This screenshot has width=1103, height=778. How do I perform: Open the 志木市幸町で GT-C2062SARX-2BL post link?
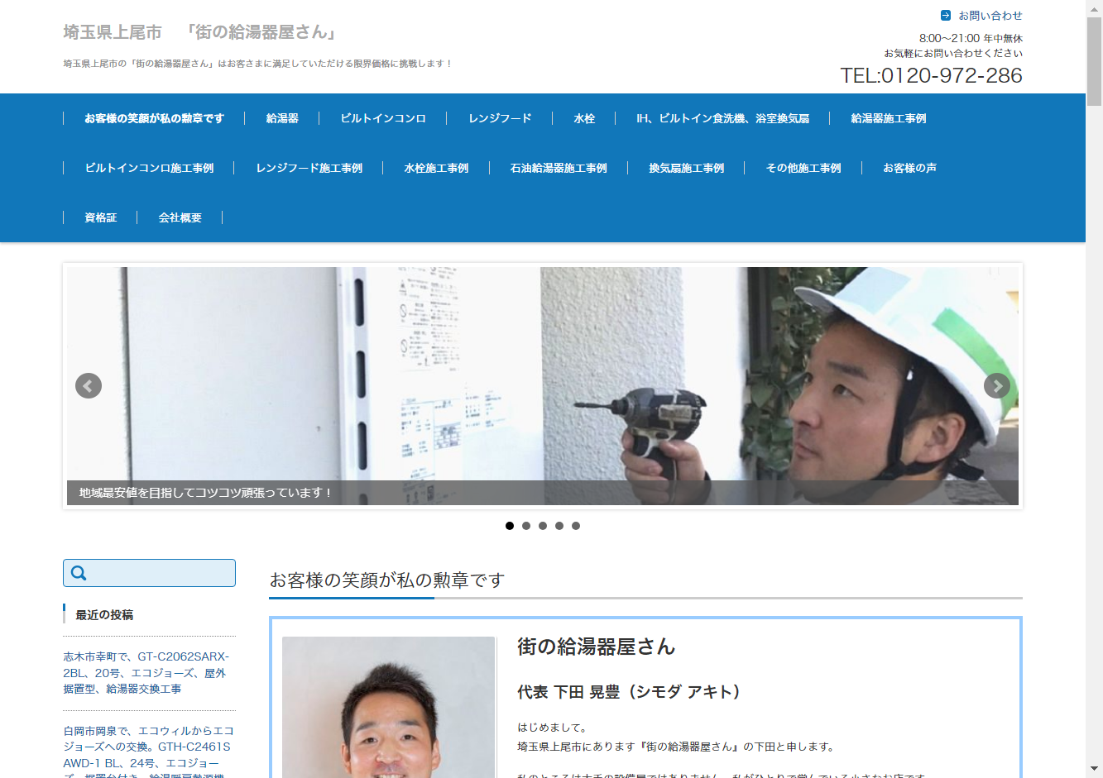point(146,672)
